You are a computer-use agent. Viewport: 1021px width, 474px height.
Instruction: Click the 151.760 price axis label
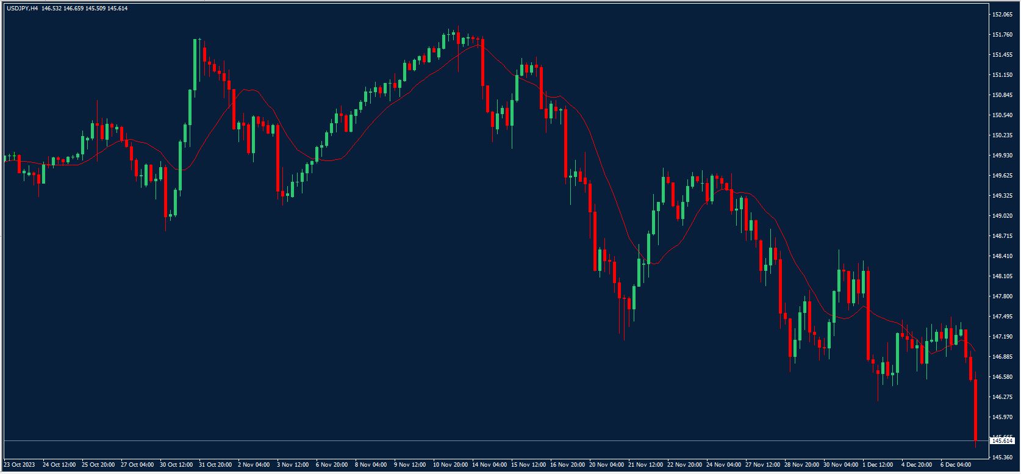point(1003,34)
